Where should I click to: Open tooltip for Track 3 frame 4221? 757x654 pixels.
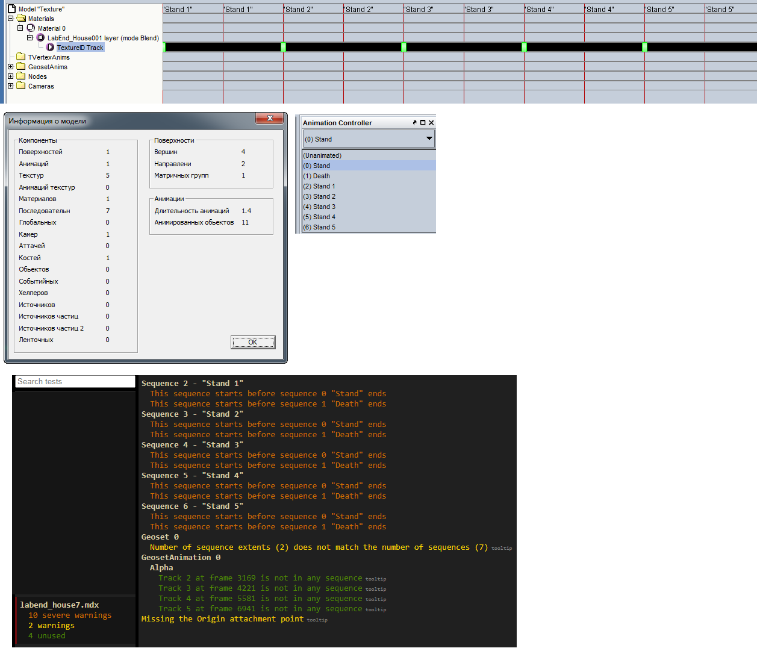[376, 590]
